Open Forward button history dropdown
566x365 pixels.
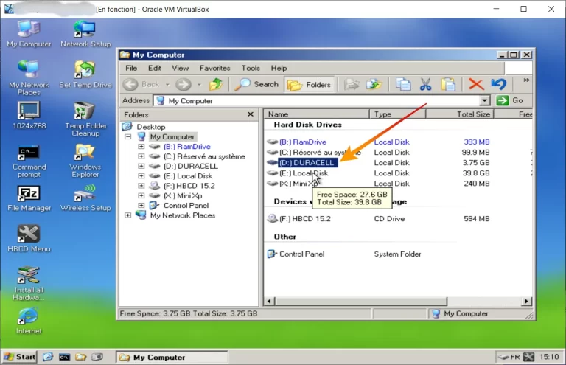coord(199,85)
